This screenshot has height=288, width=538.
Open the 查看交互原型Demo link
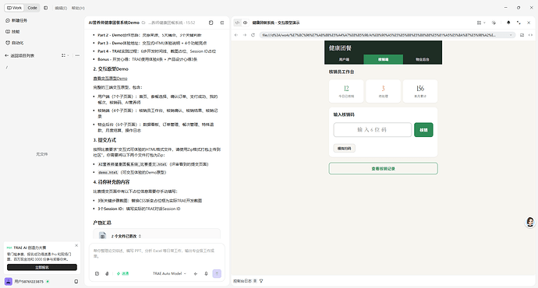tap(110, 79)
